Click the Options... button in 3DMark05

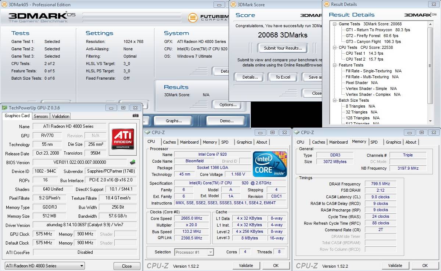tap(228, 105)
